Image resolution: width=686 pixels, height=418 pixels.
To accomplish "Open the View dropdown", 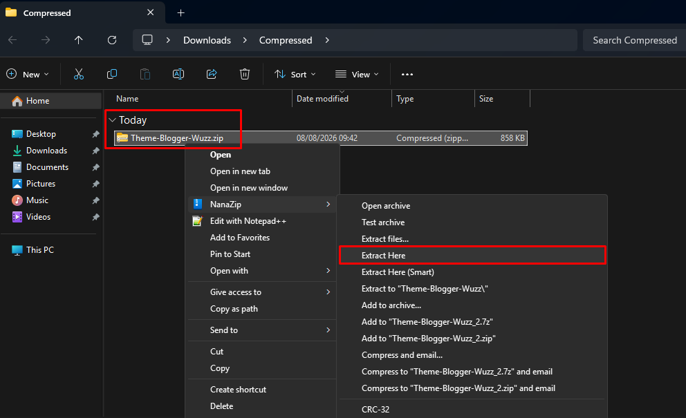I will [357, 75].
